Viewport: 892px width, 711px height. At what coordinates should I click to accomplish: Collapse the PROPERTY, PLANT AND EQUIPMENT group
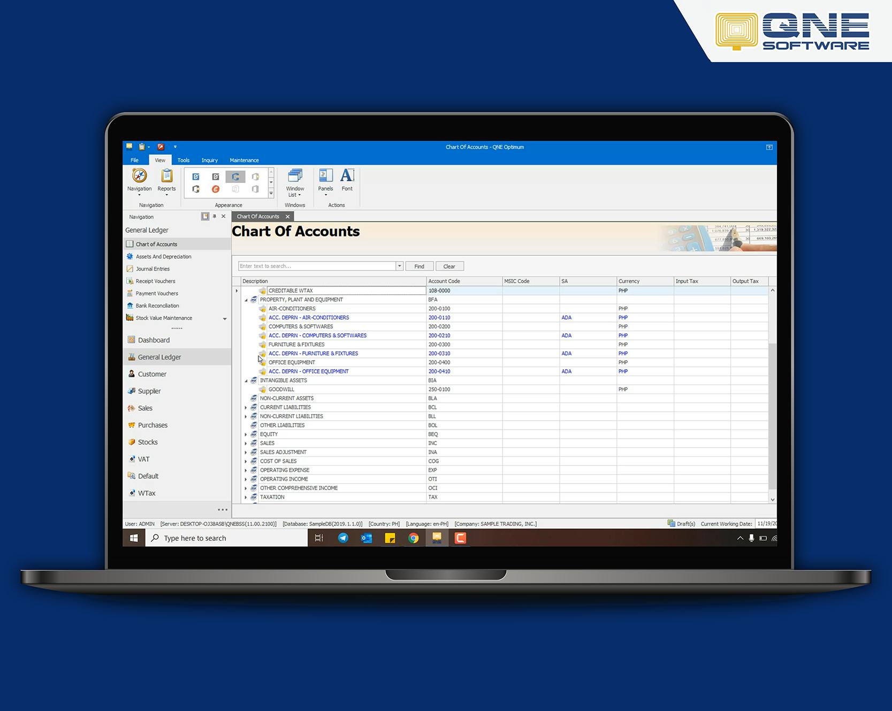pyautogui.click(x=247, y=300)
